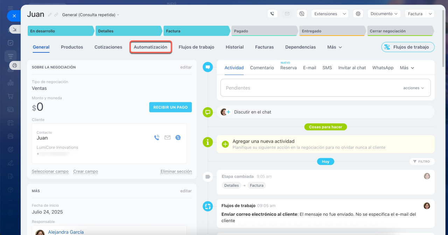Open the analytics bar chart sidebar icon
Viewport: 448px width, 235px height.
click(x=10, y=83)
